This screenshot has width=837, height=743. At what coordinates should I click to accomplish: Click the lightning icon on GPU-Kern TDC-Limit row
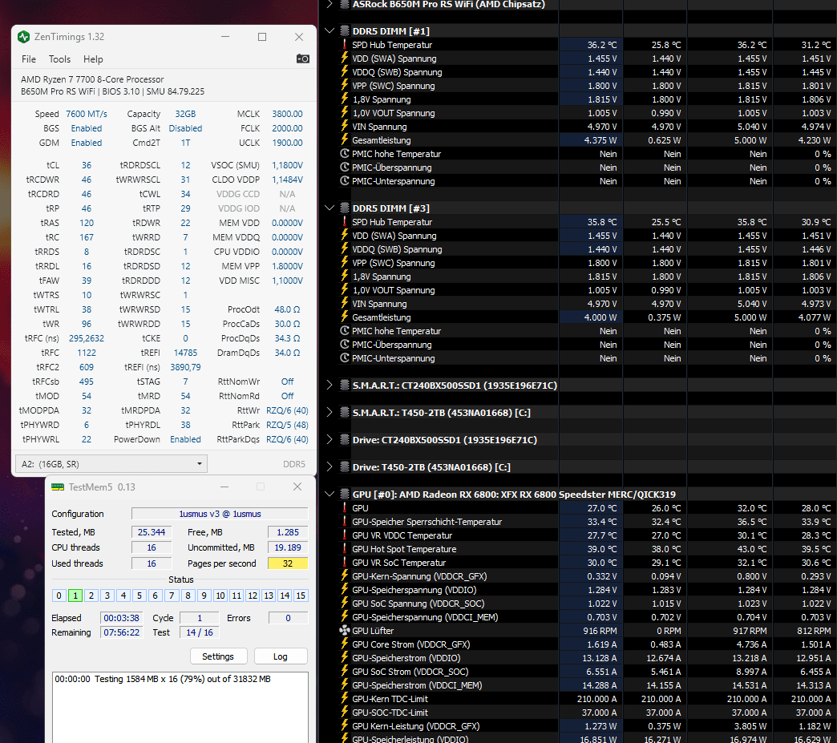coord(345,699)
